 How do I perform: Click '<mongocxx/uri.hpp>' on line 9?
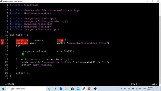[37, 27]
